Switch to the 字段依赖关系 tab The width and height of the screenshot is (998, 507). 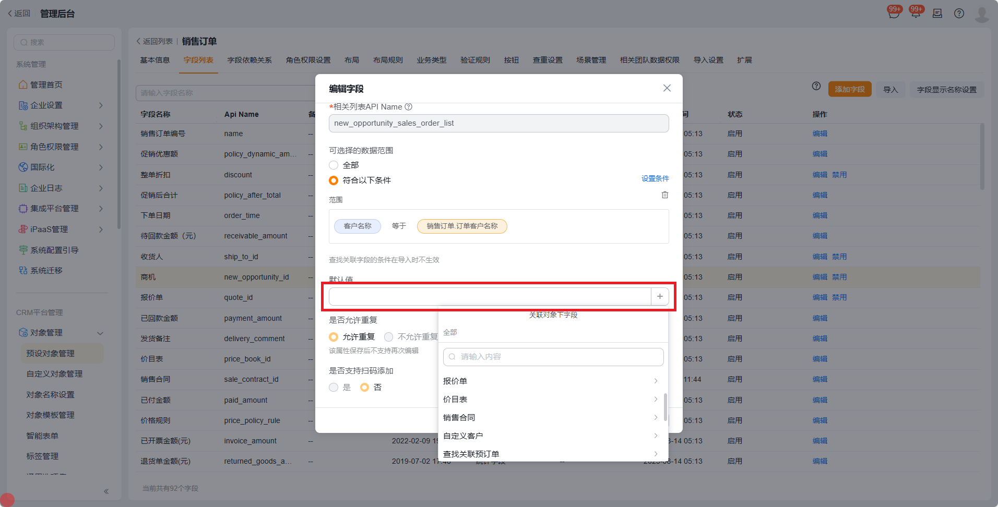249,60
